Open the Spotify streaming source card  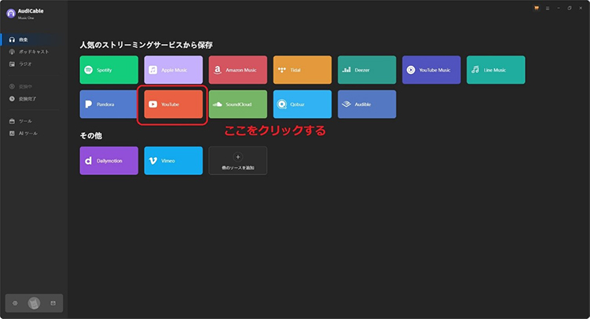pos(108,70)
